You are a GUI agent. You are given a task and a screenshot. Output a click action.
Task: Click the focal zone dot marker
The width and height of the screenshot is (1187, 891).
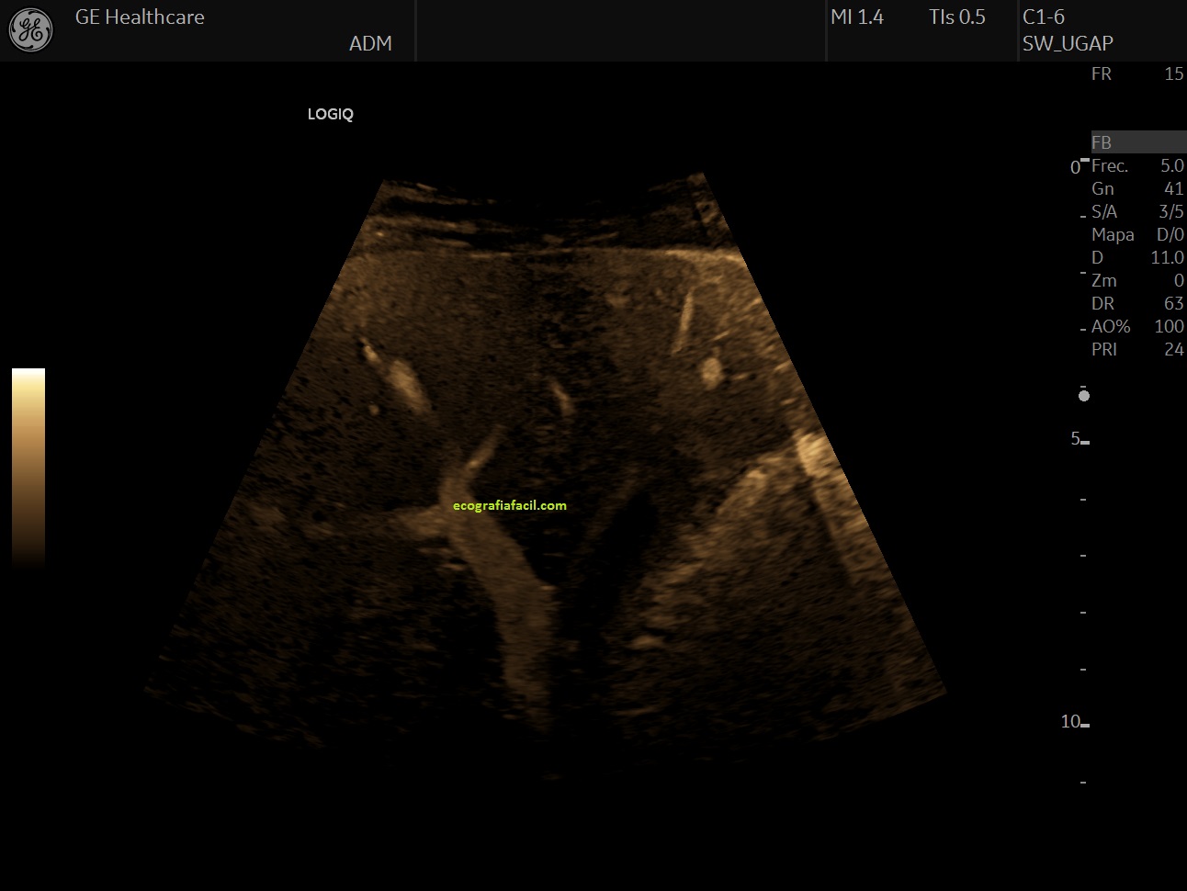[x=1084, y=396]
